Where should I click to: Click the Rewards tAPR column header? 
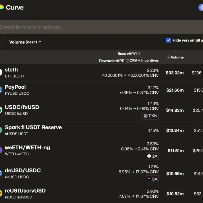(112, 61)
